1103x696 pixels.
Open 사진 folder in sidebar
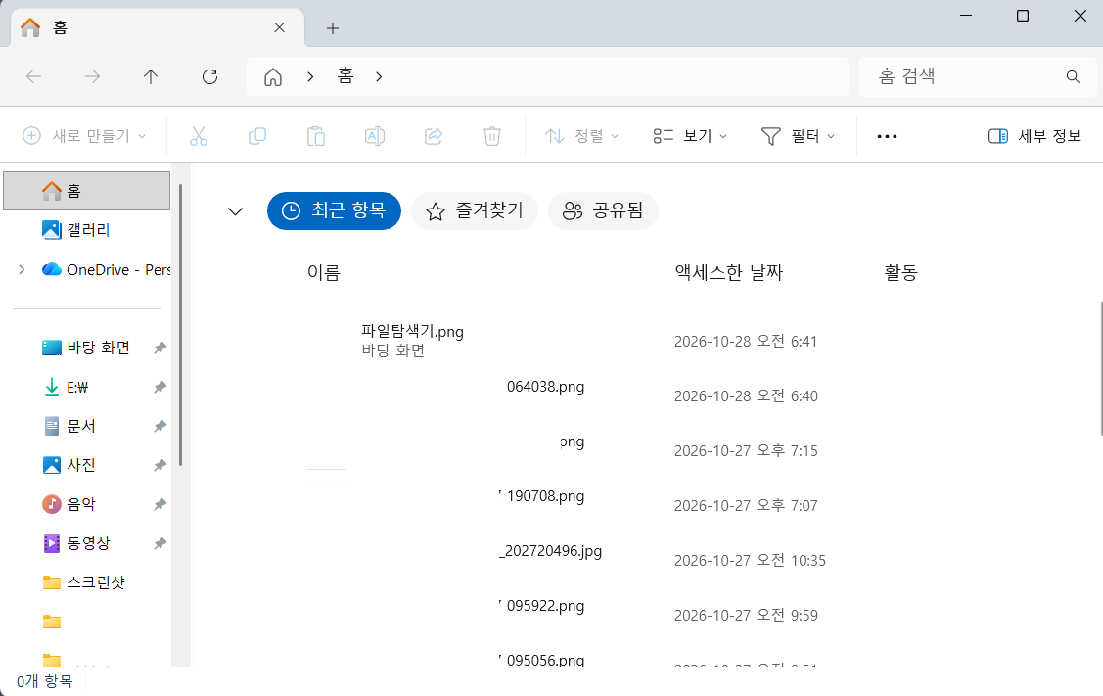(69, 465)
